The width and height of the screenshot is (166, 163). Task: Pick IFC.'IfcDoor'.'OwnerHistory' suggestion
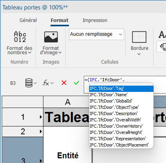pos(121,126)
